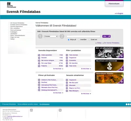Select the Innehåller radio button

point(79,40)
